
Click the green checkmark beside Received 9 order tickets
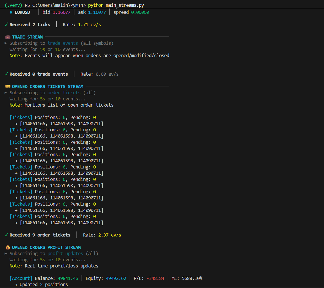tap(6, 235)
